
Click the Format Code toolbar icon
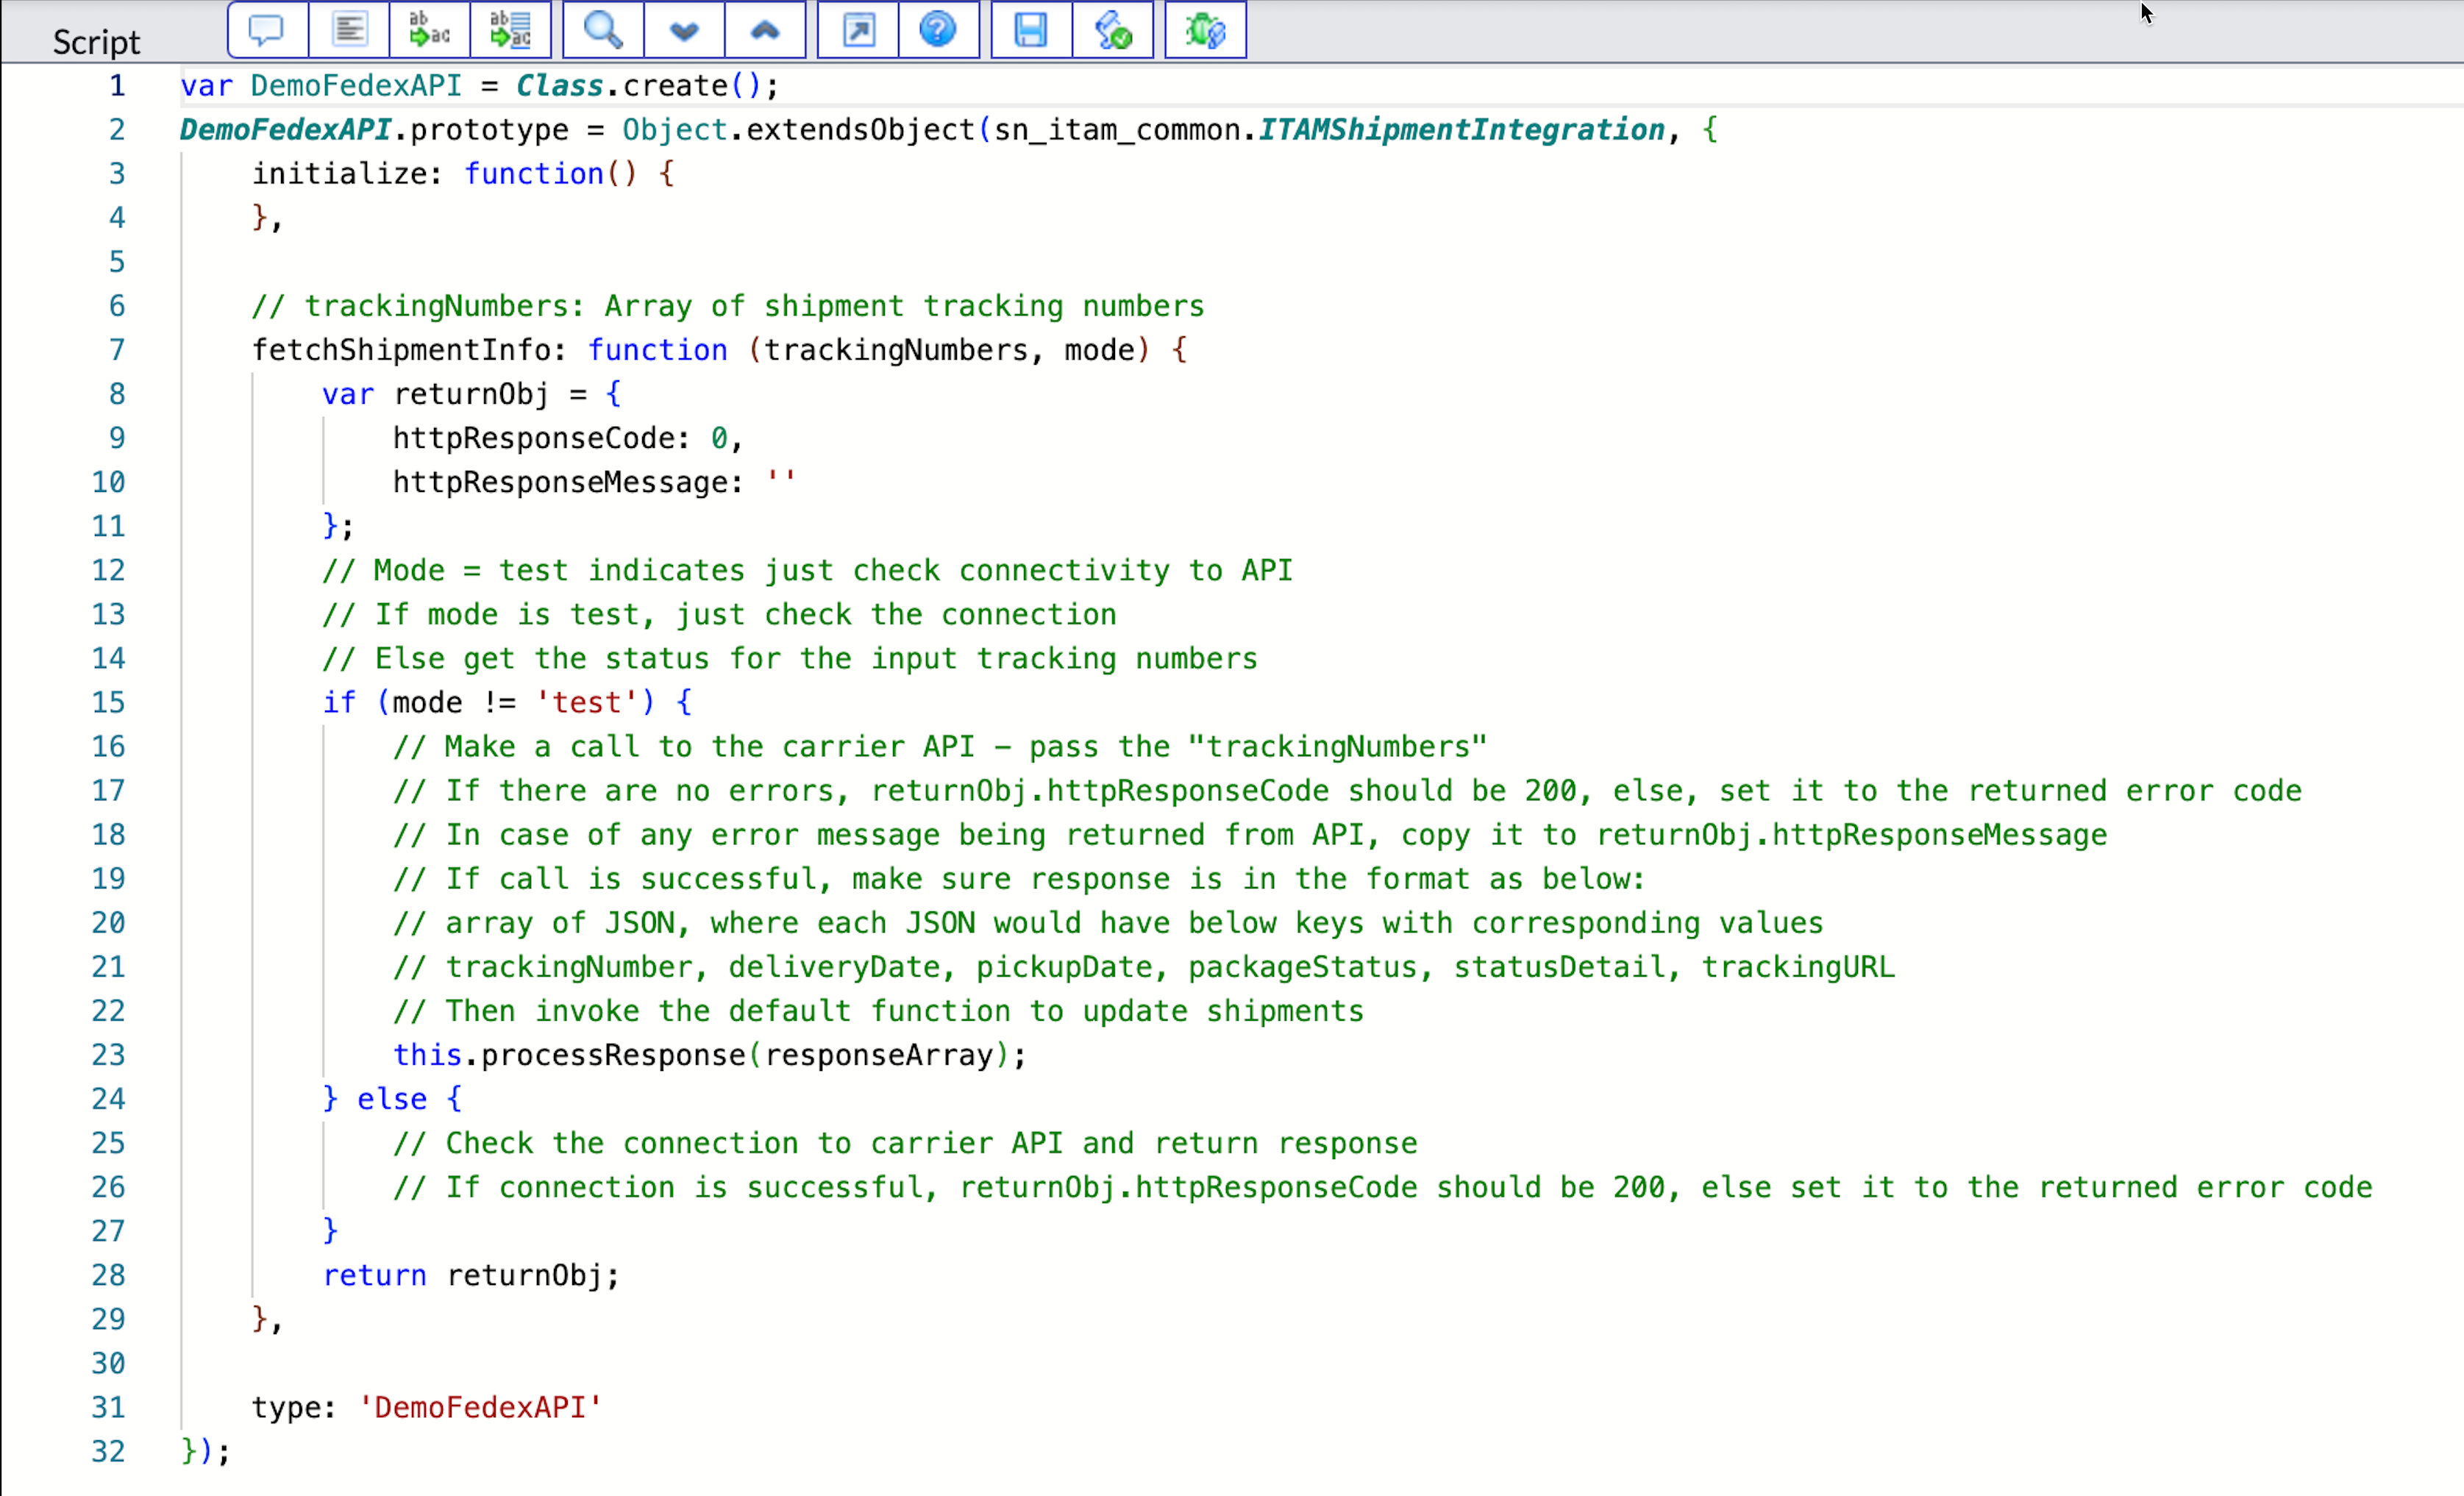point(349,30)
